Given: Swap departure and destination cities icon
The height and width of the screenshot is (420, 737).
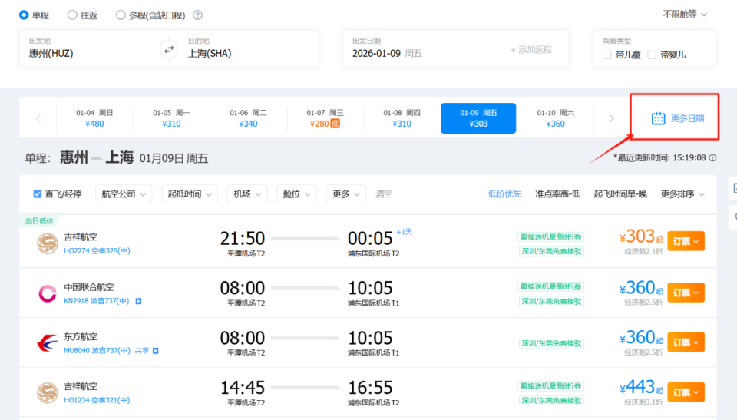Looking at the screenshot, I should pyautogui.click(x=169, y=49).
